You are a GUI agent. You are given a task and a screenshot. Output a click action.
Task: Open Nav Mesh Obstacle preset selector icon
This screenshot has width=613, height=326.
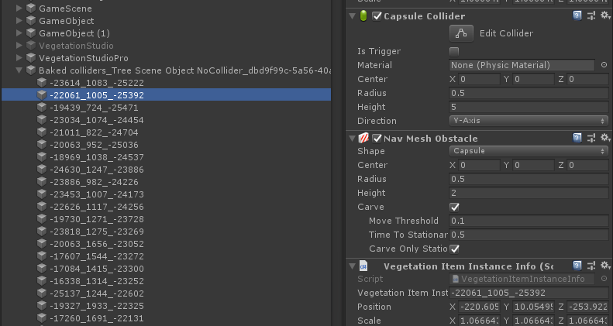[591, 137]
